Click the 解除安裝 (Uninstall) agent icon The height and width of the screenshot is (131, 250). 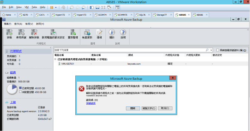point(34,33)
